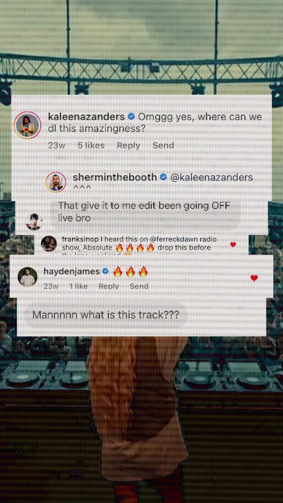The image size is (283, 503).
Task: Tap the verified badge next to sherminthebooth
Action: [164, 177]
